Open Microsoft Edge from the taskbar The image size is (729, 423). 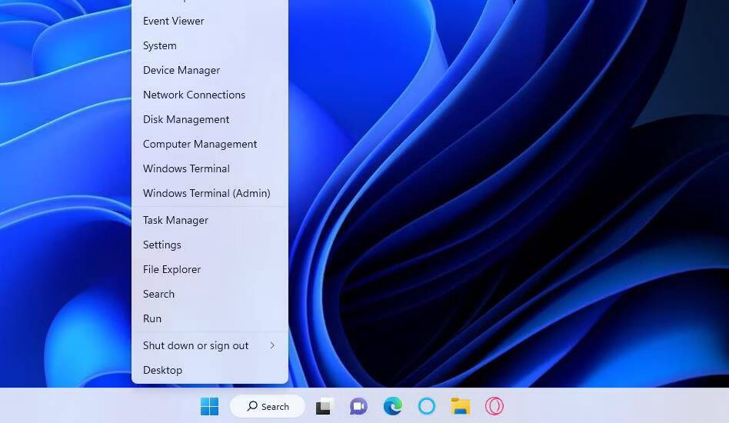coord(393,407)
